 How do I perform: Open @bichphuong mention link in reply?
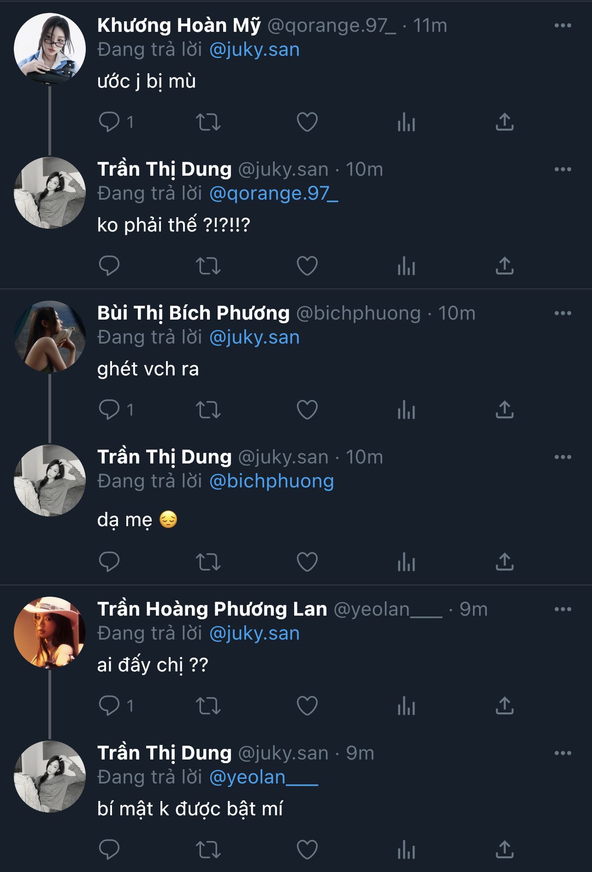pyautogui.click(x=271, y=481)
